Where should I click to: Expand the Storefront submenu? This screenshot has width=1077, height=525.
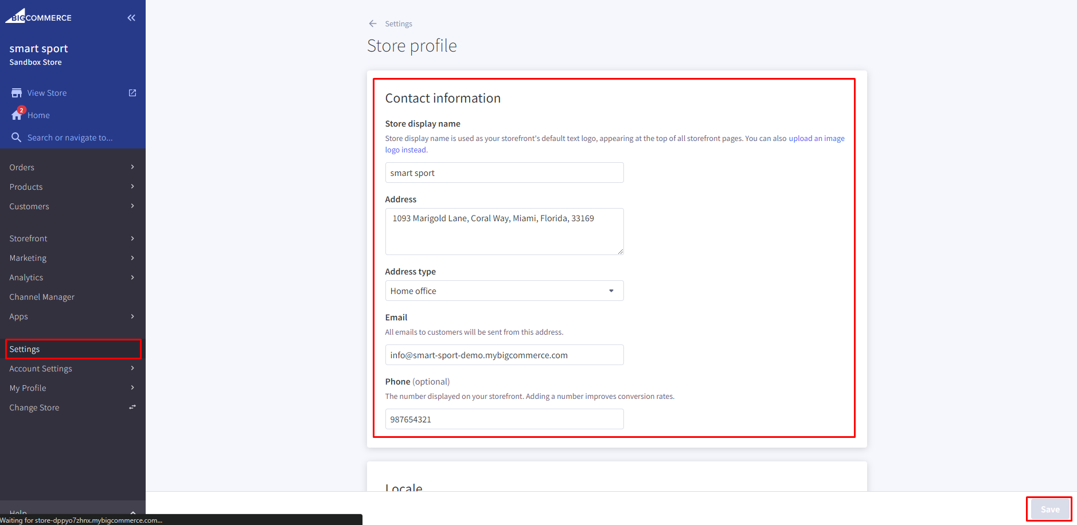(72, 238)
